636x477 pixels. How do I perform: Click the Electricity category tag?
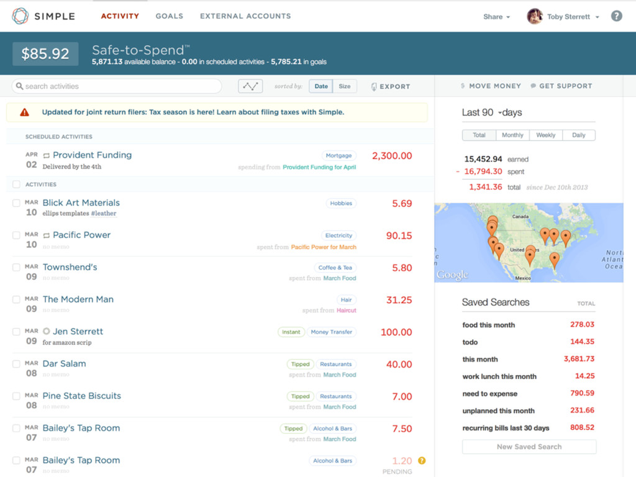pyautogui.click(x=338, y=235)
